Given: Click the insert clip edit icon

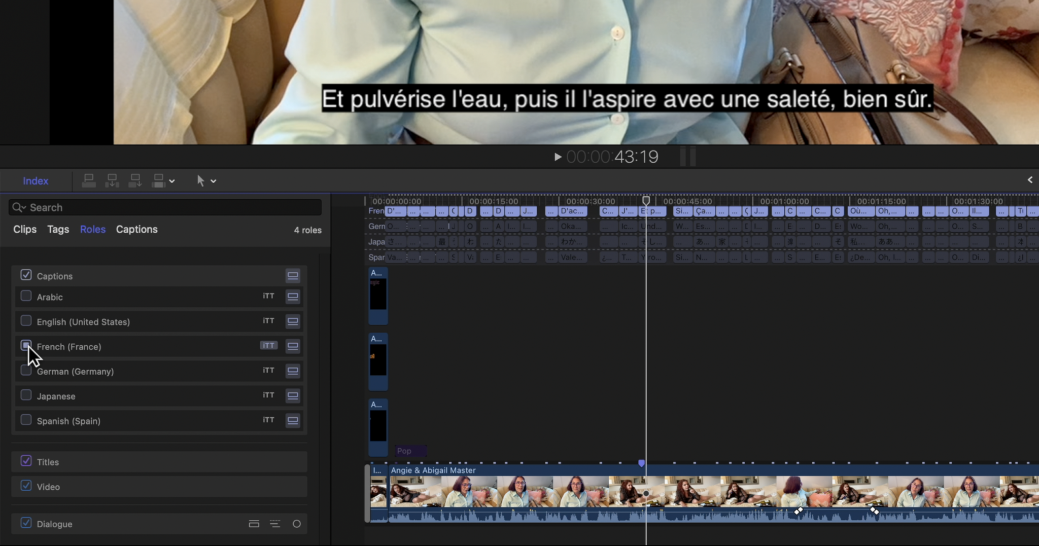Looking at the screenshot, I should (112, 180).
